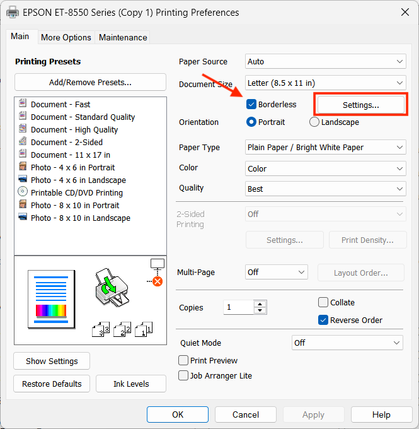Screen dimensions: 419x429
Task: Click the Ink Levels button
Action: [x=131, y=384]
